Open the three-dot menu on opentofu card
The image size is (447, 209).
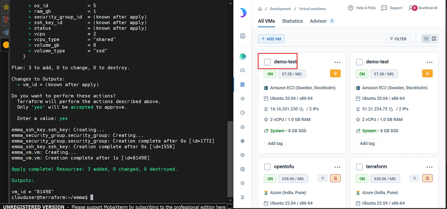(x=337, y=167)
